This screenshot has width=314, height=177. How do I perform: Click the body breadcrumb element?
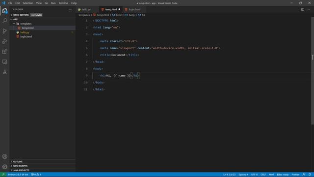pos(131,15)
